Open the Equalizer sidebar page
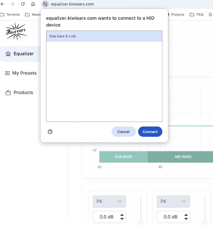This screenshot has width=213, height=225. coord(20,54)
